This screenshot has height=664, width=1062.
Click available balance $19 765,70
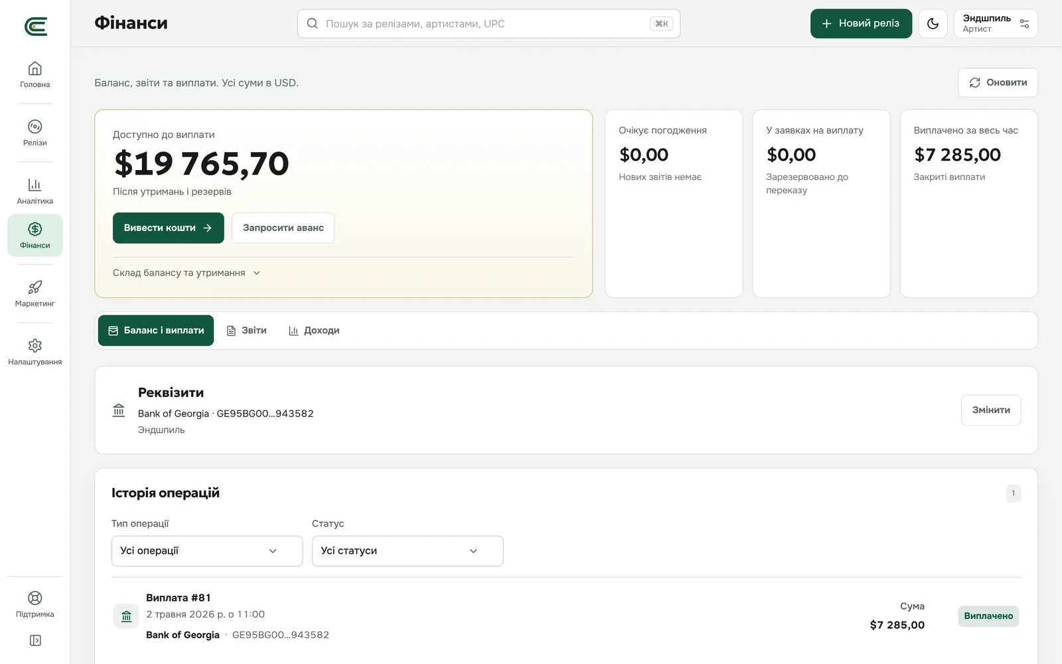pos(202,163)
